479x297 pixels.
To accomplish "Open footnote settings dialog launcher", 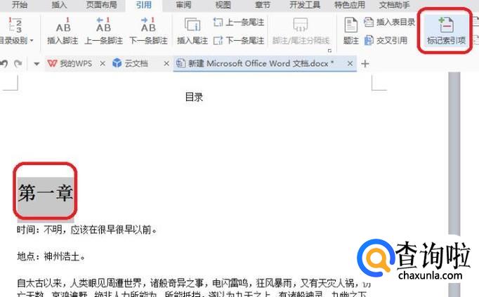I will [329, 51].
